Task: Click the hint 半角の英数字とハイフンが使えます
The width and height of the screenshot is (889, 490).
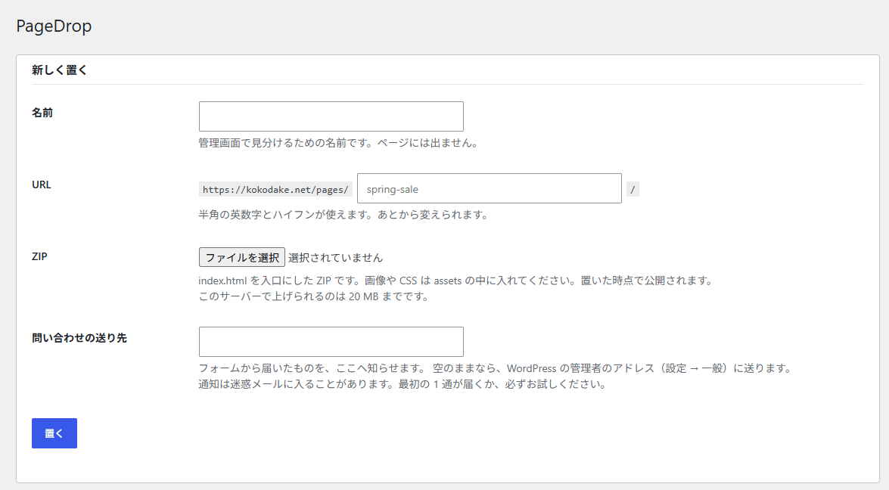Action: click(343, 216)
